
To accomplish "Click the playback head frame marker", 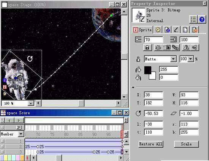I will click(122, 134).
